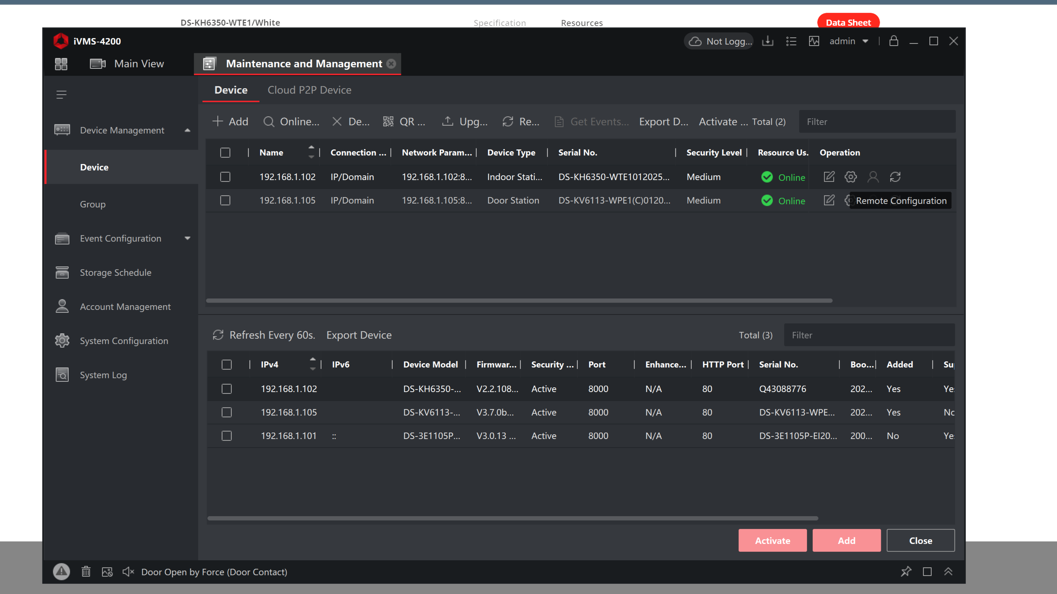
Task: Expand the Event Configuration section arrow
Action: [x=188, y=238]
